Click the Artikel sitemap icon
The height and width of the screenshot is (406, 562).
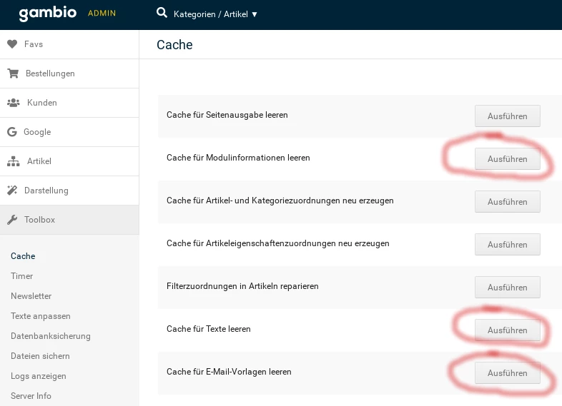pyautogui.click(x=13, y=161)
